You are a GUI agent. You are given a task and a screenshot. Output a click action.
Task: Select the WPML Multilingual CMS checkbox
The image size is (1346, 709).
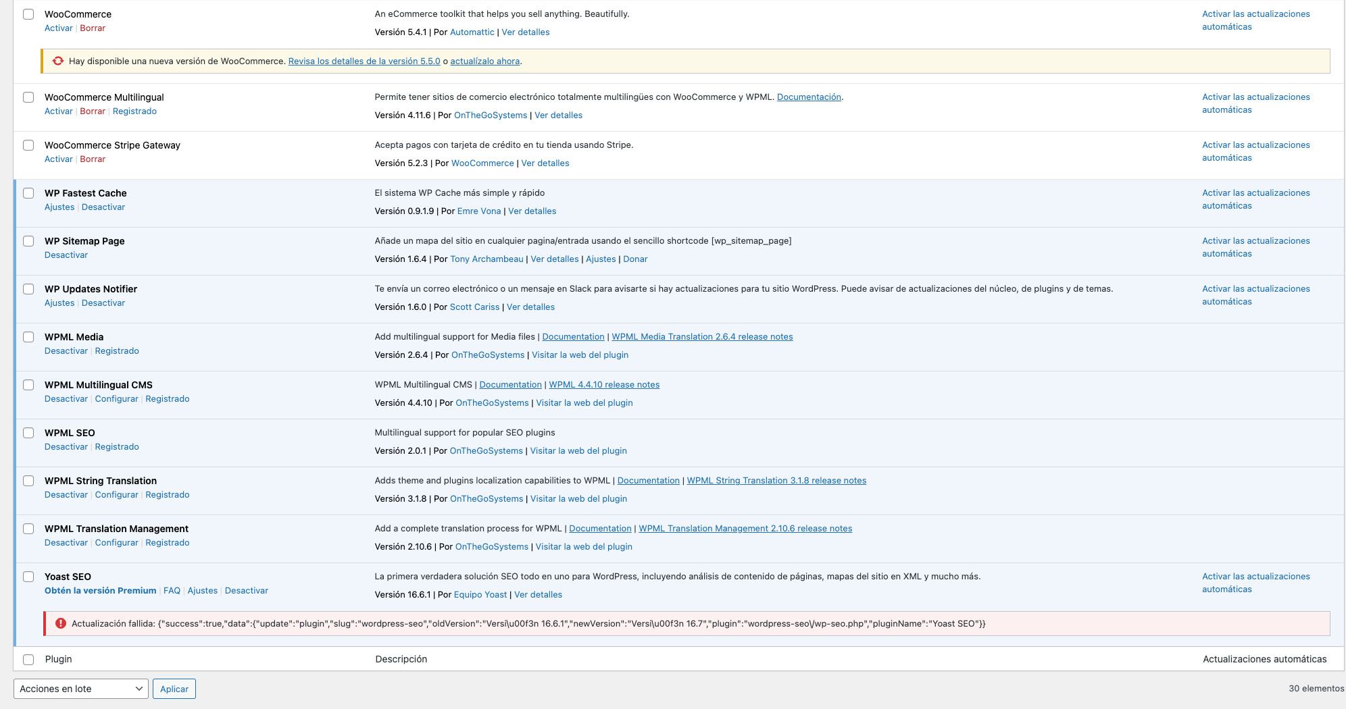(28, 385)
